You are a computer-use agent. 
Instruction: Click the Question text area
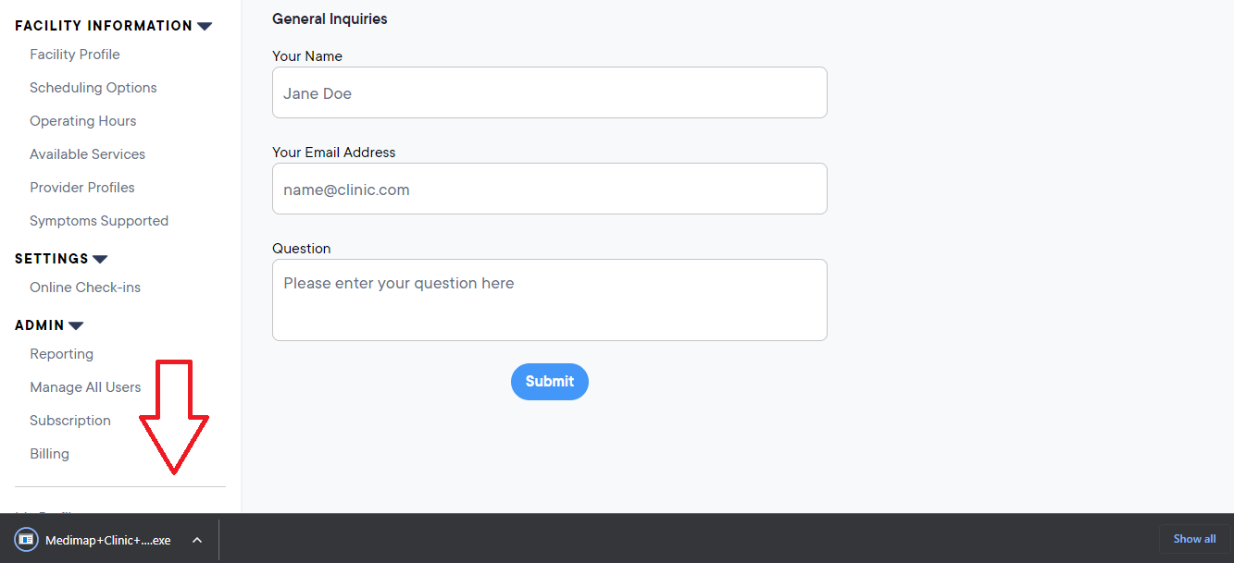tap(549, 300)
